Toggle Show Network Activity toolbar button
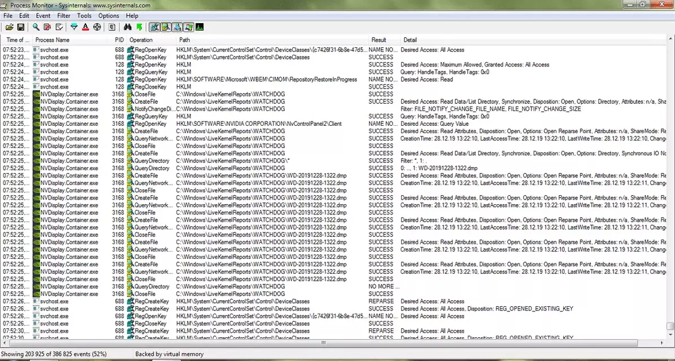This screenshot has width=675, height=361. [x=177, y=27]
